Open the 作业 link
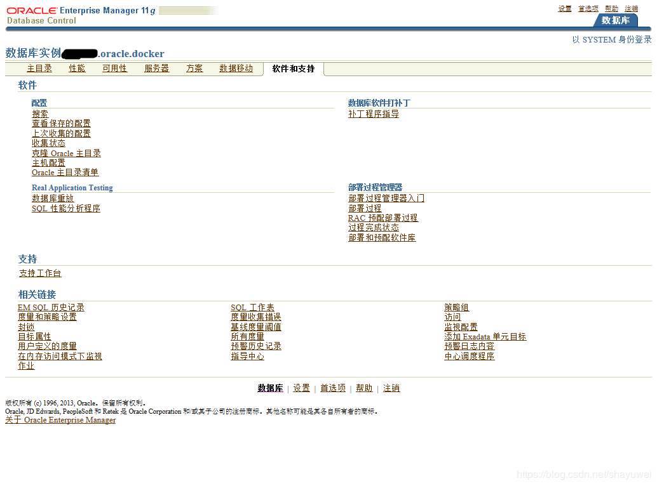The height and width of the screenshot is (486, 657). click(26, 366)
